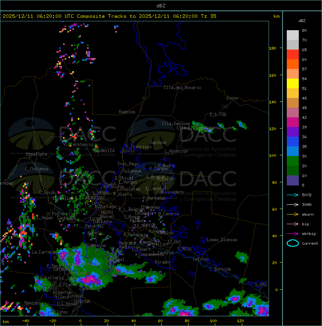Select the 'eb+bip' legend label

tap(309, 234)
